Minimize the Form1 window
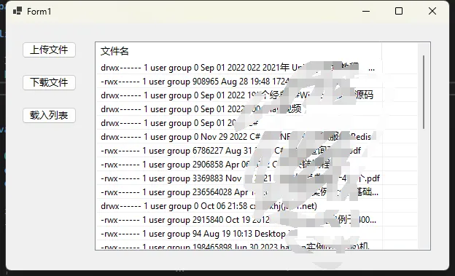This screenshot has width=455, height=276. [x=366, y=12]
